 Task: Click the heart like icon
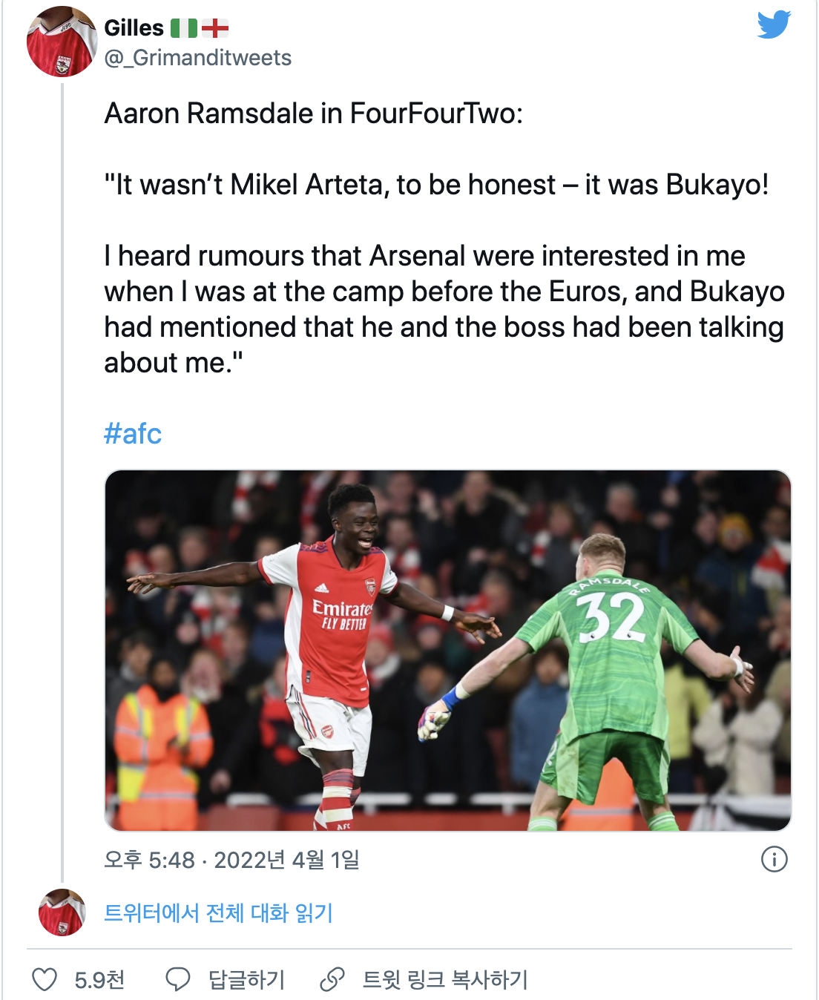45,979
